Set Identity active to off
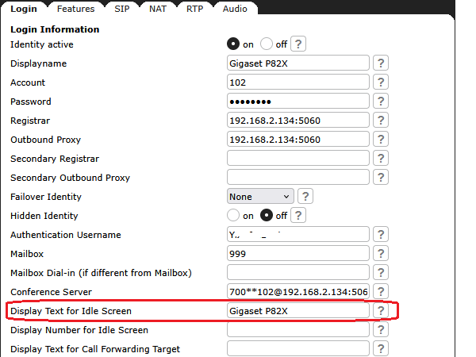 click(x=267, y=44)
